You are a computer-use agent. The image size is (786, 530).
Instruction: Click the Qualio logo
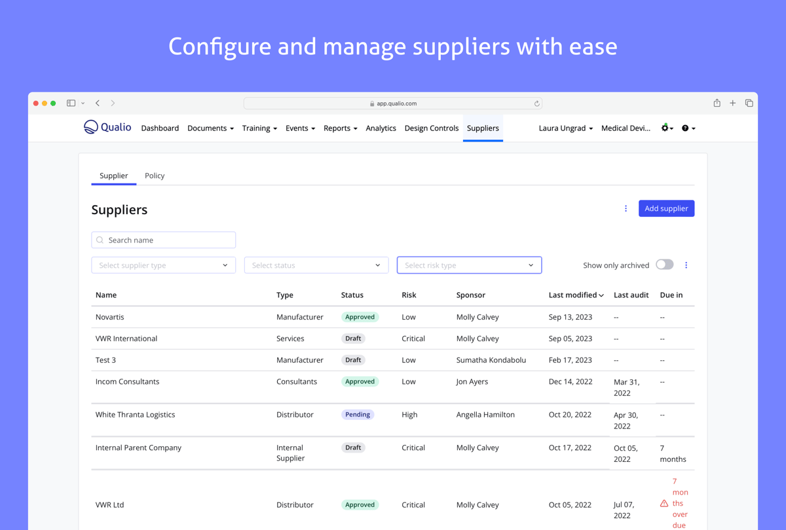107,127
